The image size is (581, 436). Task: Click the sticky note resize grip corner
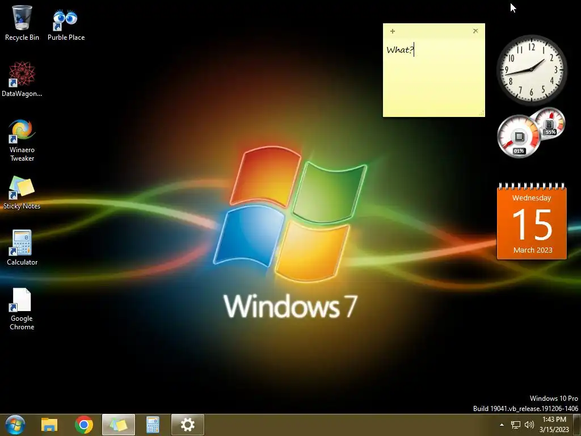point(482,114)
